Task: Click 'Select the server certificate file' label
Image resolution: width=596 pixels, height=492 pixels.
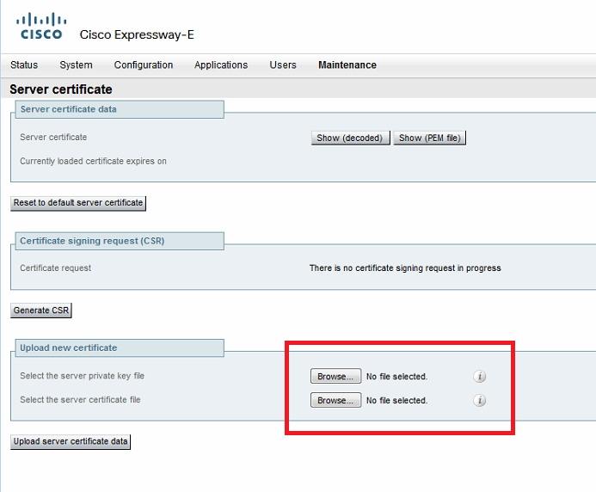Action: pos(80,400)
